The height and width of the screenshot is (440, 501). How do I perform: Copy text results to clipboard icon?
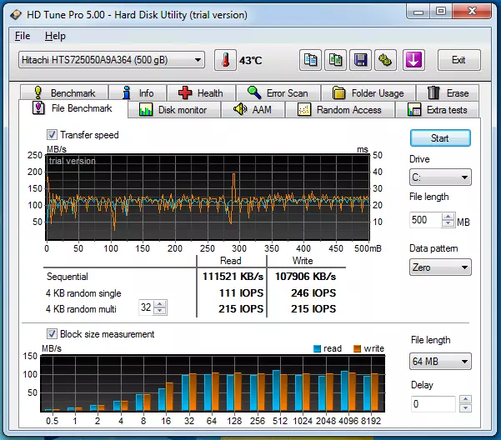tap(310, 60)
